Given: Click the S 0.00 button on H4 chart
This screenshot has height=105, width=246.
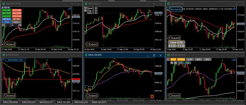Looking at the screenshot, I should pos(181,46).
